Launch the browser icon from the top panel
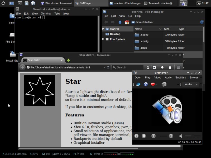 coord(33,3)
